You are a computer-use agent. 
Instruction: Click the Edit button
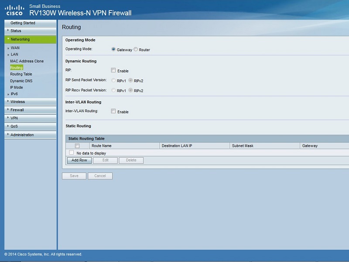coord(105,160)
